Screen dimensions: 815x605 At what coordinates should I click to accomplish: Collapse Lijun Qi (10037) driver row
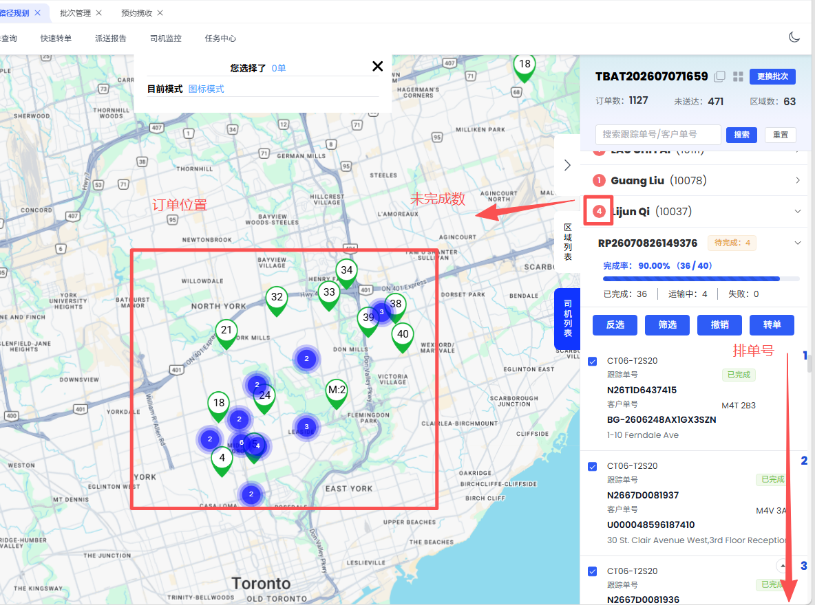point(694,211)
